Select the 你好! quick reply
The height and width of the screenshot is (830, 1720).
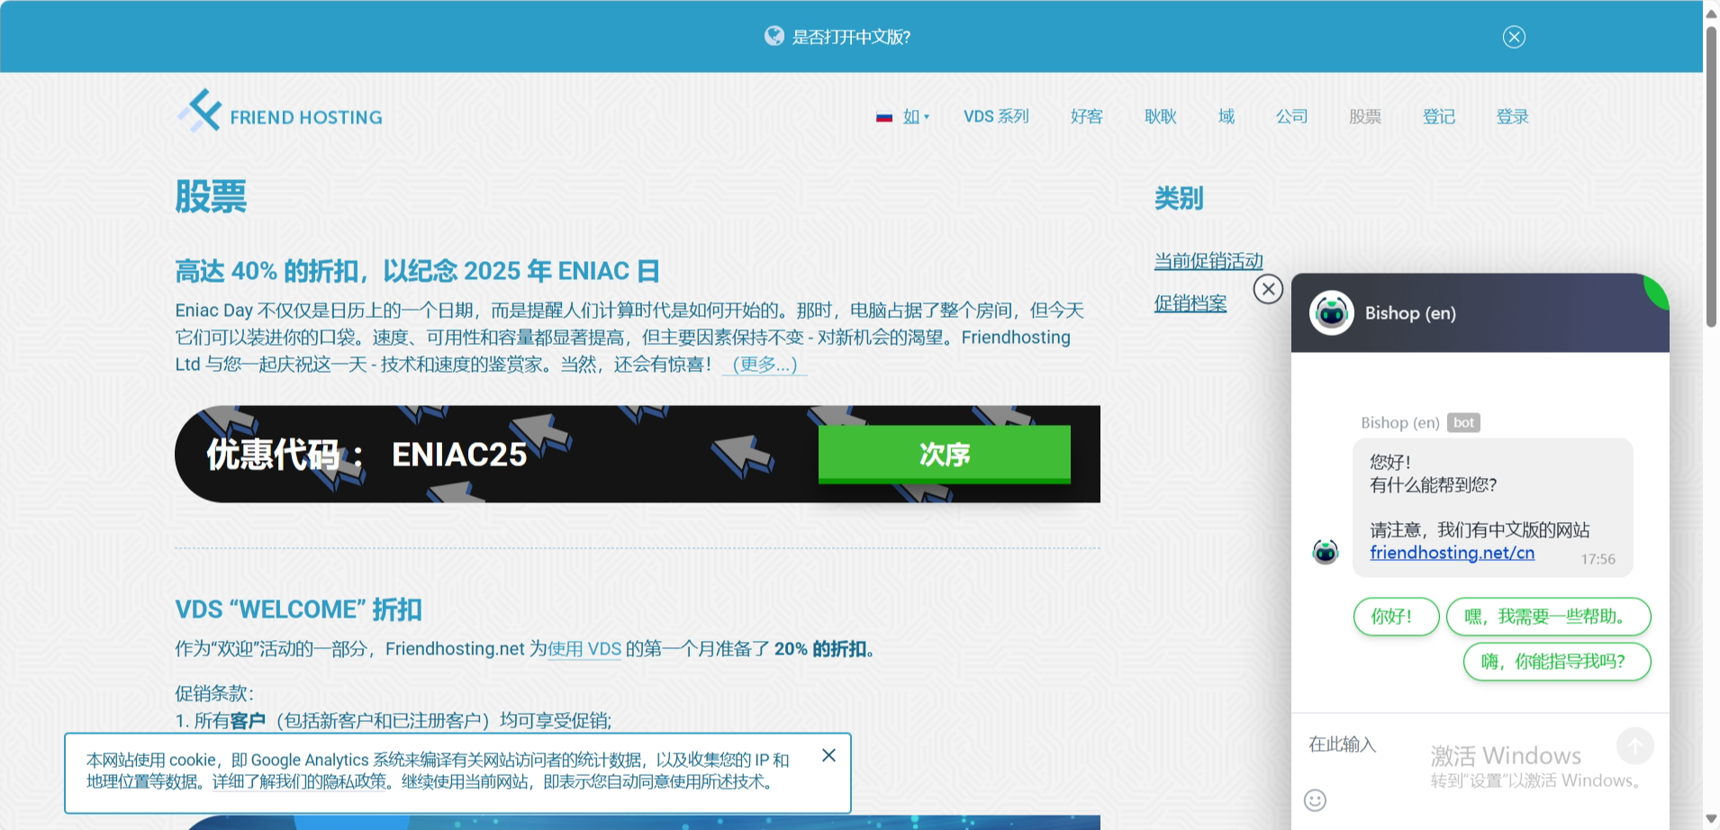click(1395, 617)
